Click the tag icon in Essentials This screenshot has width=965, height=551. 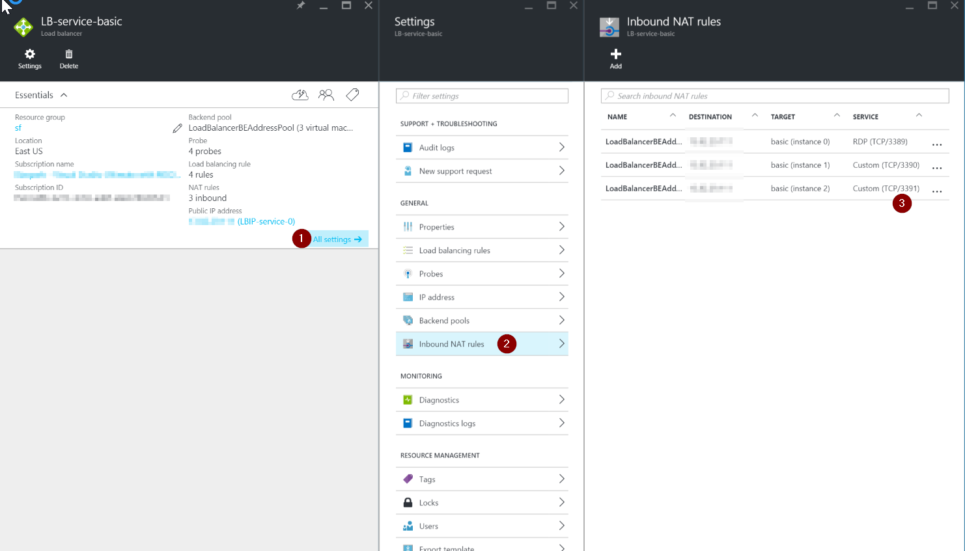352,95
